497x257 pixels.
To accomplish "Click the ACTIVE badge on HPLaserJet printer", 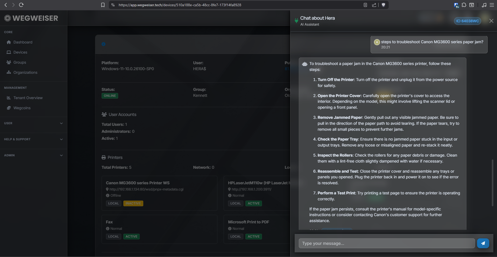I will coord(254,203).
